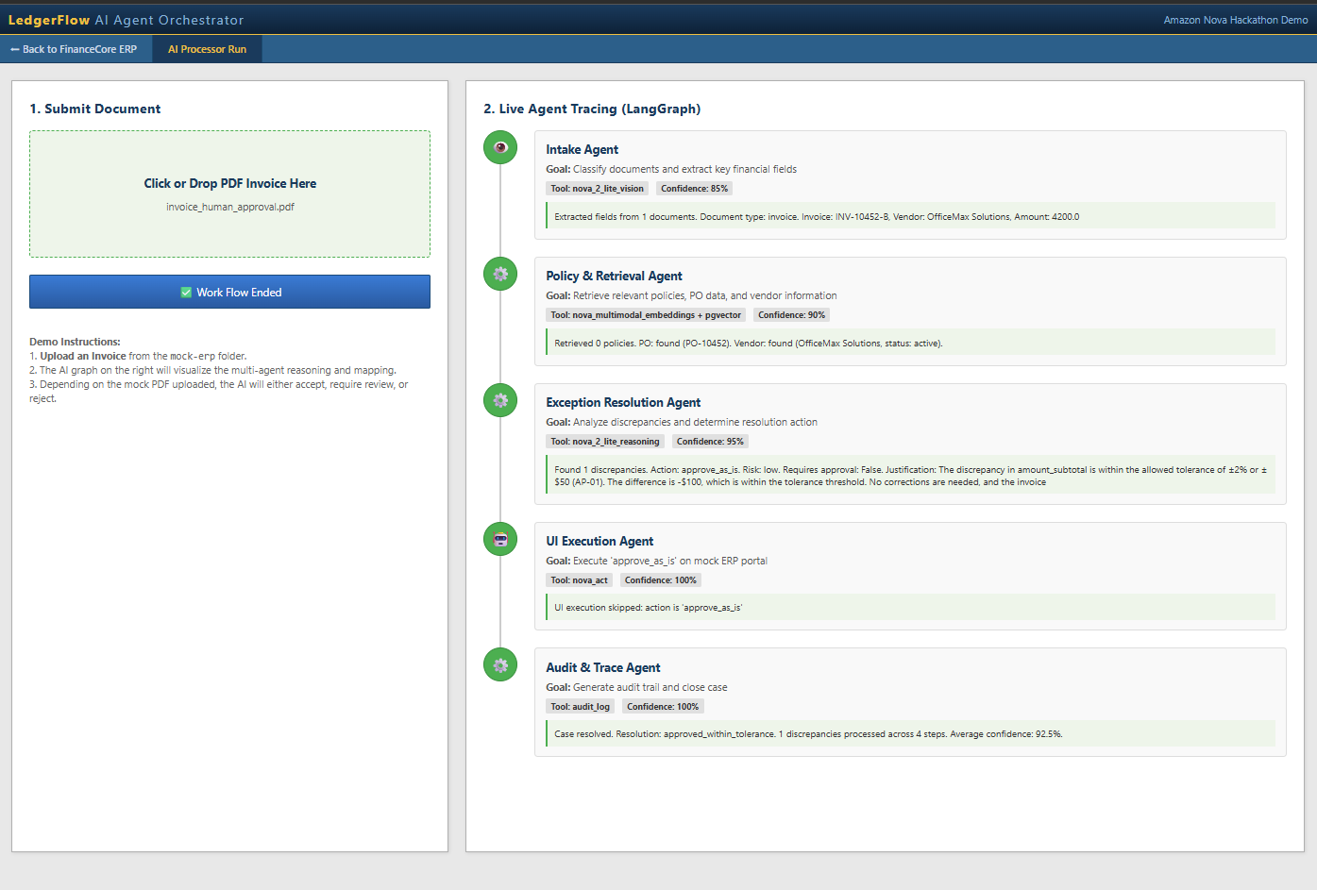
Task: Click the UI Execution Agent robot icon
Action: tap(500, 539)
